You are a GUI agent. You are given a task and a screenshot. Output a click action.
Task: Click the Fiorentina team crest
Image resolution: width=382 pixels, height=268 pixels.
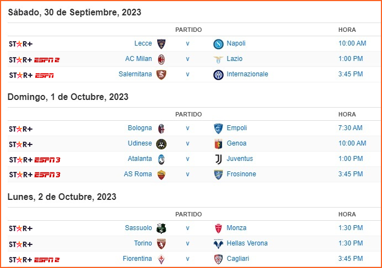161,259
